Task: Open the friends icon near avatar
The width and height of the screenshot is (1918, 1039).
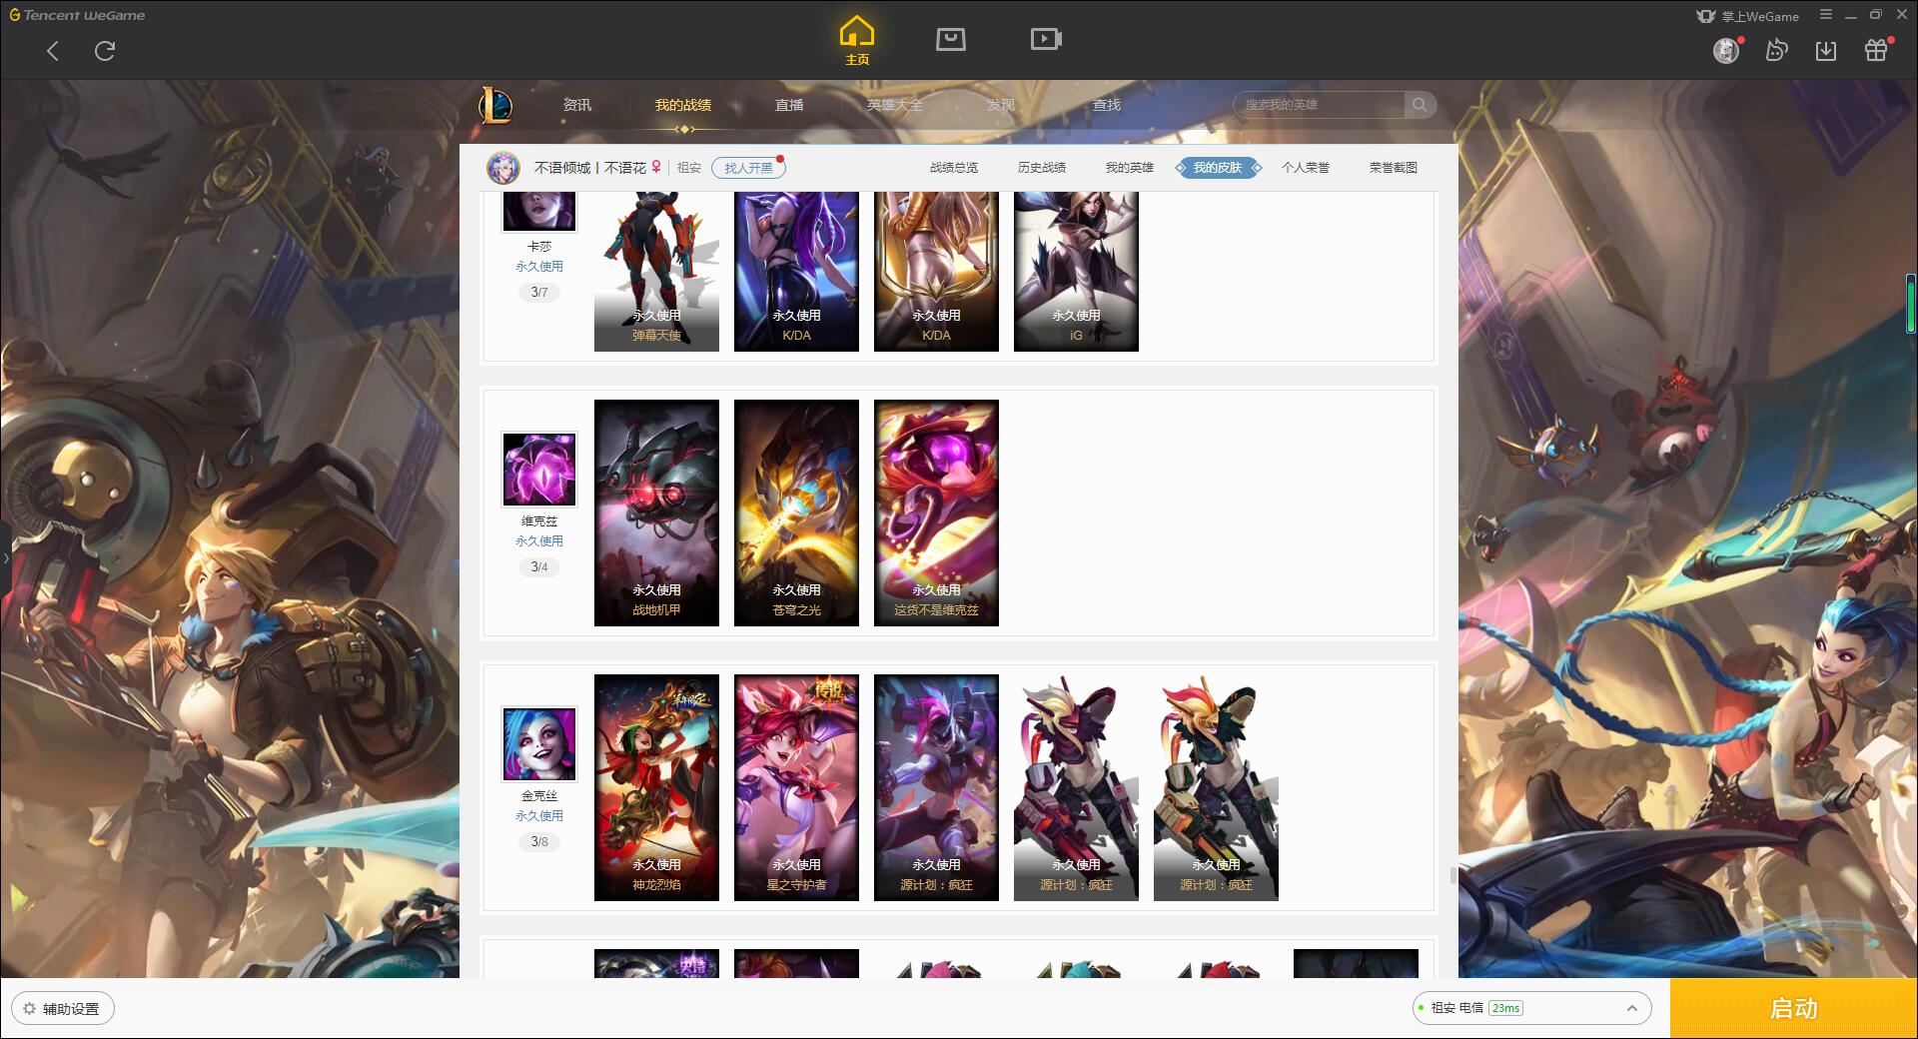Action: tap(1776, 50)
